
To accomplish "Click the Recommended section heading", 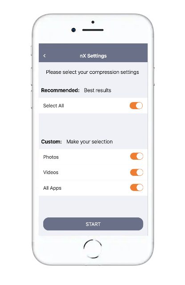I will click(60, 90).
